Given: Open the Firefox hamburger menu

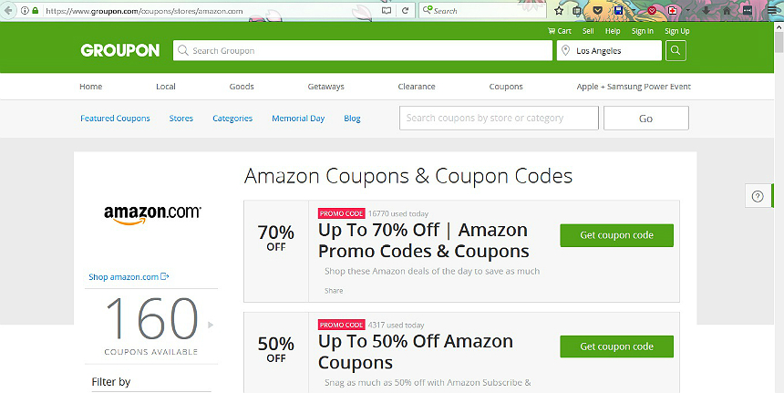Looking at the screenshot, I should tap(773, 11).
